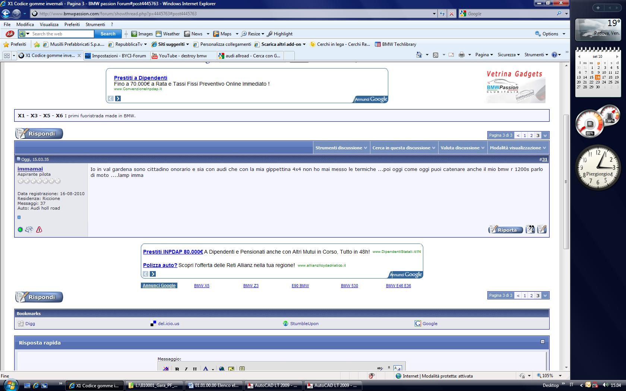
Task: Switch to audi allroad Google search tab
Action: click(x=250, y=55)
